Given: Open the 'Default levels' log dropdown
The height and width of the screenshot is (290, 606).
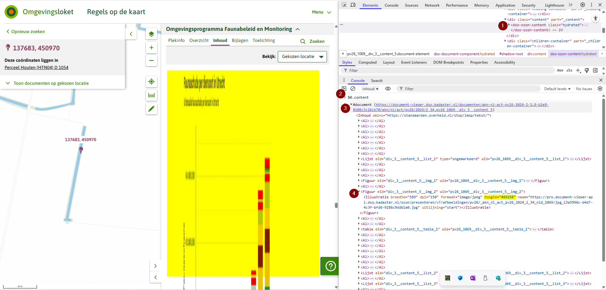Looking at the screenshot, I should pyautogui.click(x=557, y=89).
